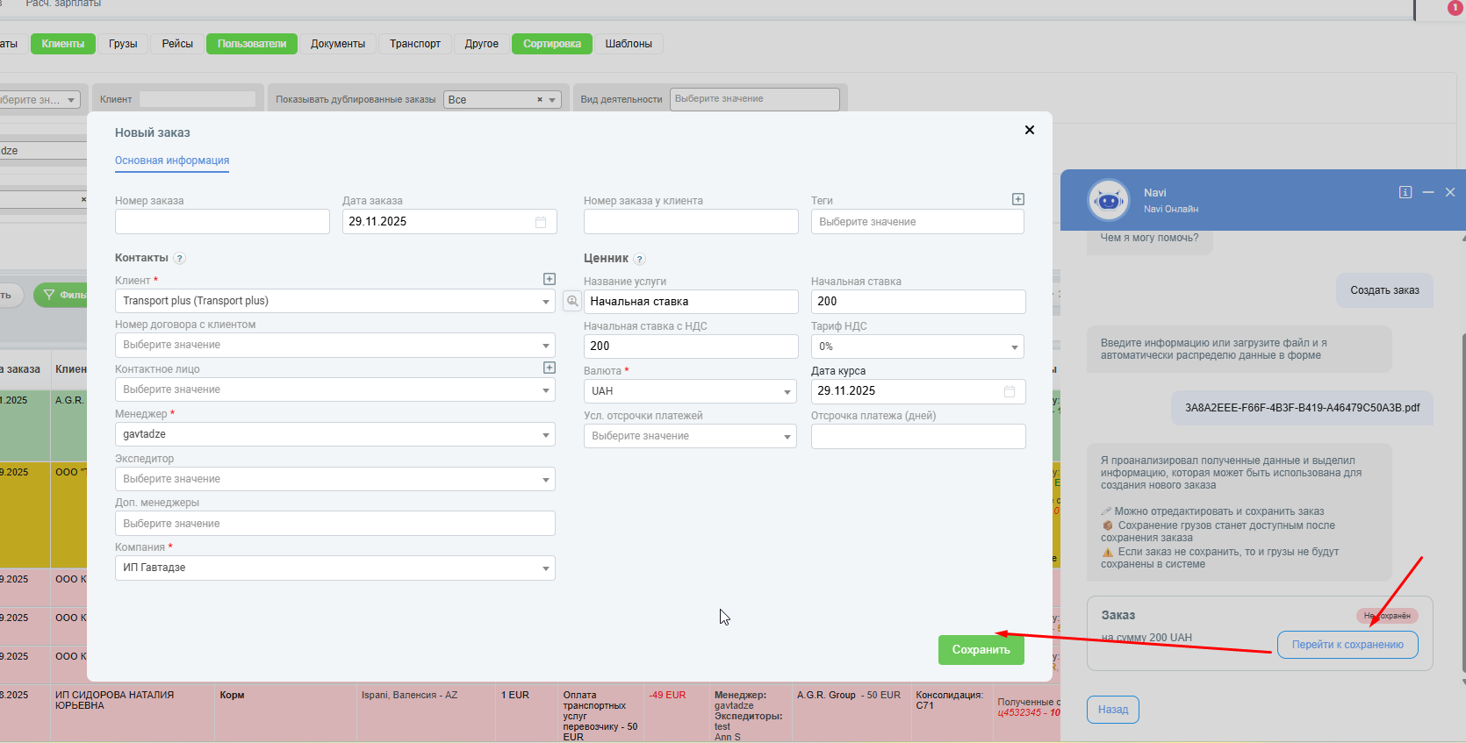Click Перейти к сохранению in Navi chat
Image resolution: width=1466 pixels, height=743 pixels.
pyautogui.click(x=1347, y=645)
